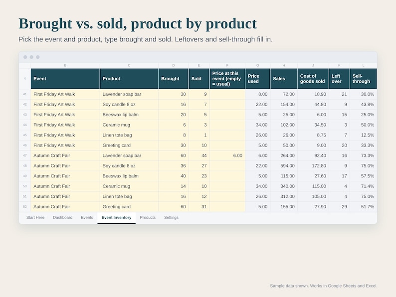Click cost of goods value 172.80

pos(319,166)
